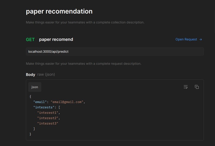Click the Body heading
This screenshot has height=146, width=215.
30,74
